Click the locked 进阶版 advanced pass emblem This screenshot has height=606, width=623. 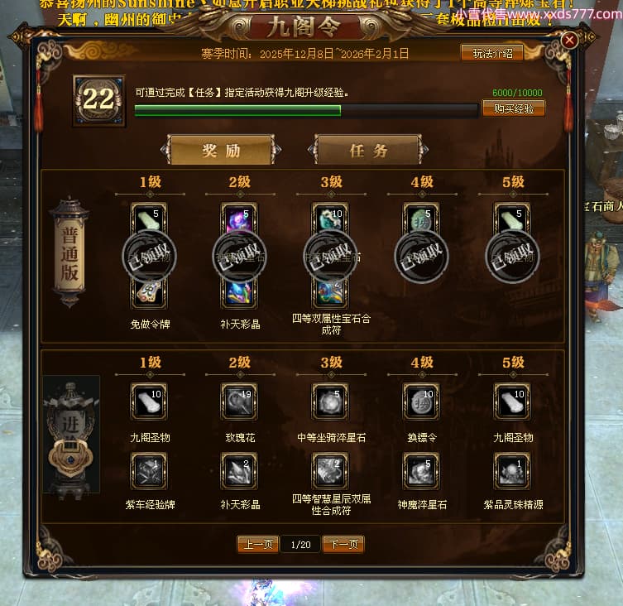point(71,435)
